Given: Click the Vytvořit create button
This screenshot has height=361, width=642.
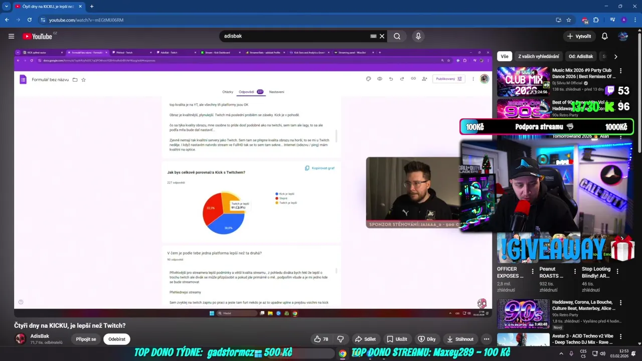Looking at the screenshot, I should 578,36.
